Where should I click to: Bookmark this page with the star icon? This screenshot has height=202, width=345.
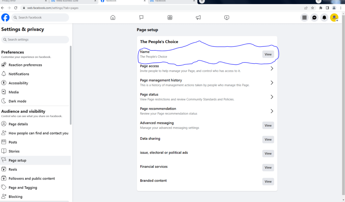312,8
